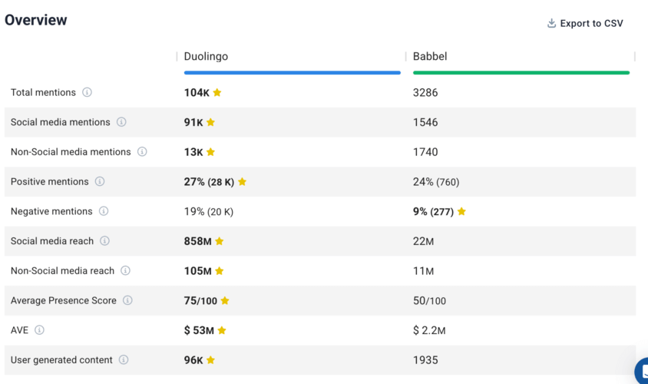
Task: Click the Export to CSV button
Action: 585,23
